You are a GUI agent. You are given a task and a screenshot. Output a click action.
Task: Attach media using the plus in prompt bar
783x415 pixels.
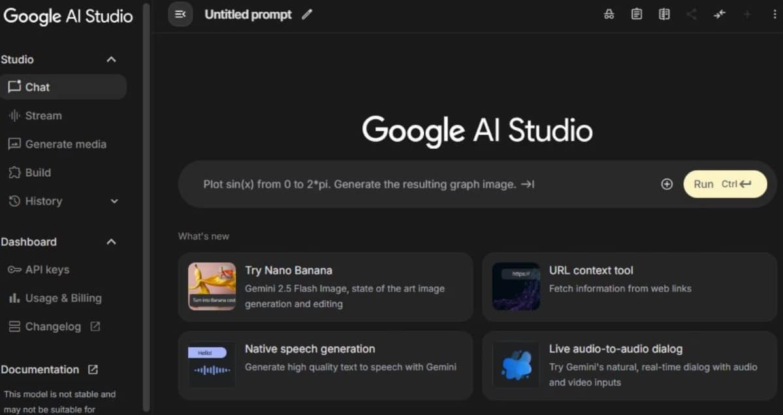pos(667,184)
